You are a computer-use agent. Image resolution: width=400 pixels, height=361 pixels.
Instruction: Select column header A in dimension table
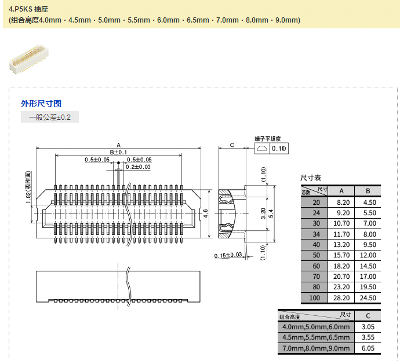341,191
